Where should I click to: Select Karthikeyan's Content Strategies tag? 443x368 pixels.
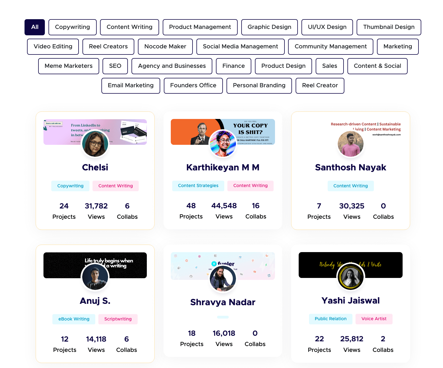[198, 186]
